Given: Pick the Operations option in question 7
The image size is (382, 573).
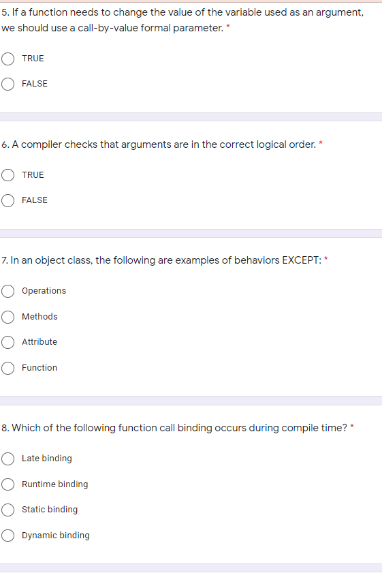Looking at the screenshot, I should coord(7,291).
